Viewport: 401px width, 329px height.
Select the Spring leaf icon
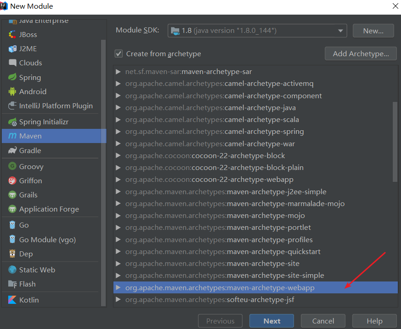pyautogui.click(x=12, y=77)
